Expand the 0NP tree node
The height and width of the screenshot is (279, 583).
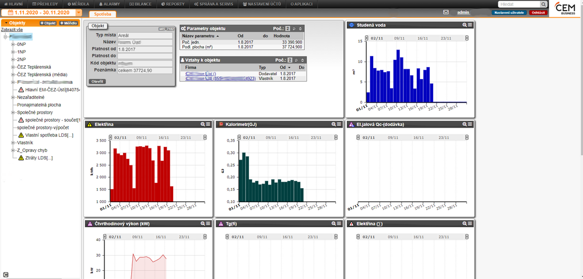(x=13, y=44)
